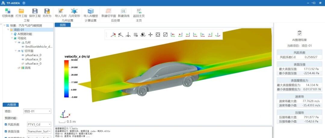325x138 pixels.
Task: Toggle visibility of 8millionVehicle_d geometry
Action: (23, 47)
